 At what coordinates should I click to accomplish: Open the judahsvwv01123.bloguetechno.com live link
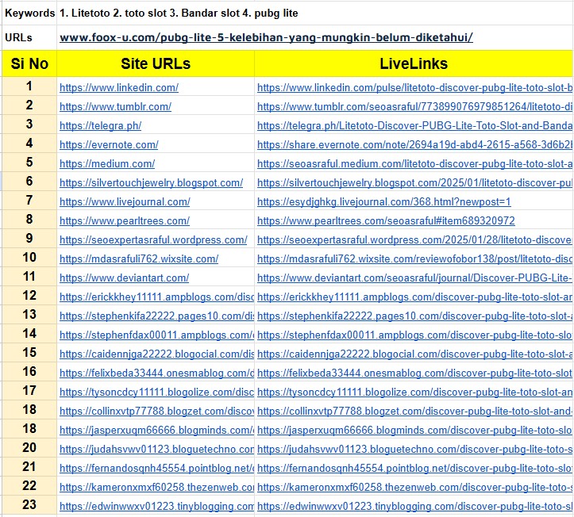tap(414, 449)
